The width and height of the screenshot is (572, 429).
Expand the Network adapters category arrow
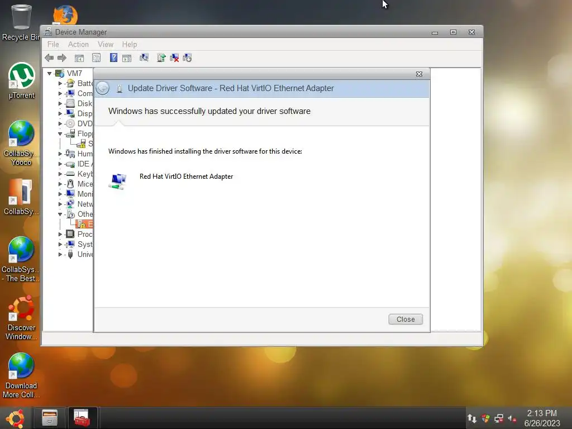[60, 204]
